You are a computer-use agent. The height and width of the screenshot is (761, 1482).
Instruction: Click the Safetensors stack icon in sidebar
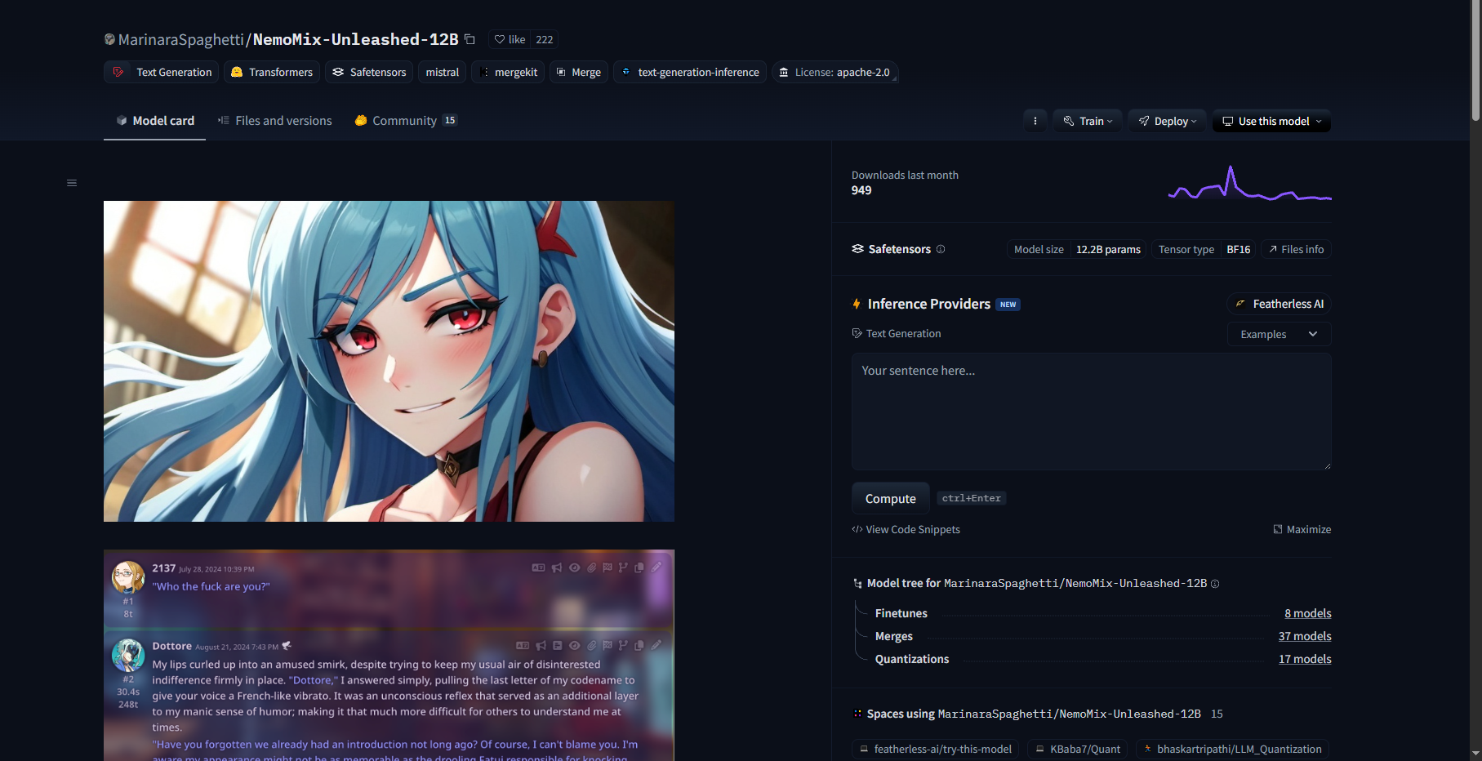tap(857, 249)
